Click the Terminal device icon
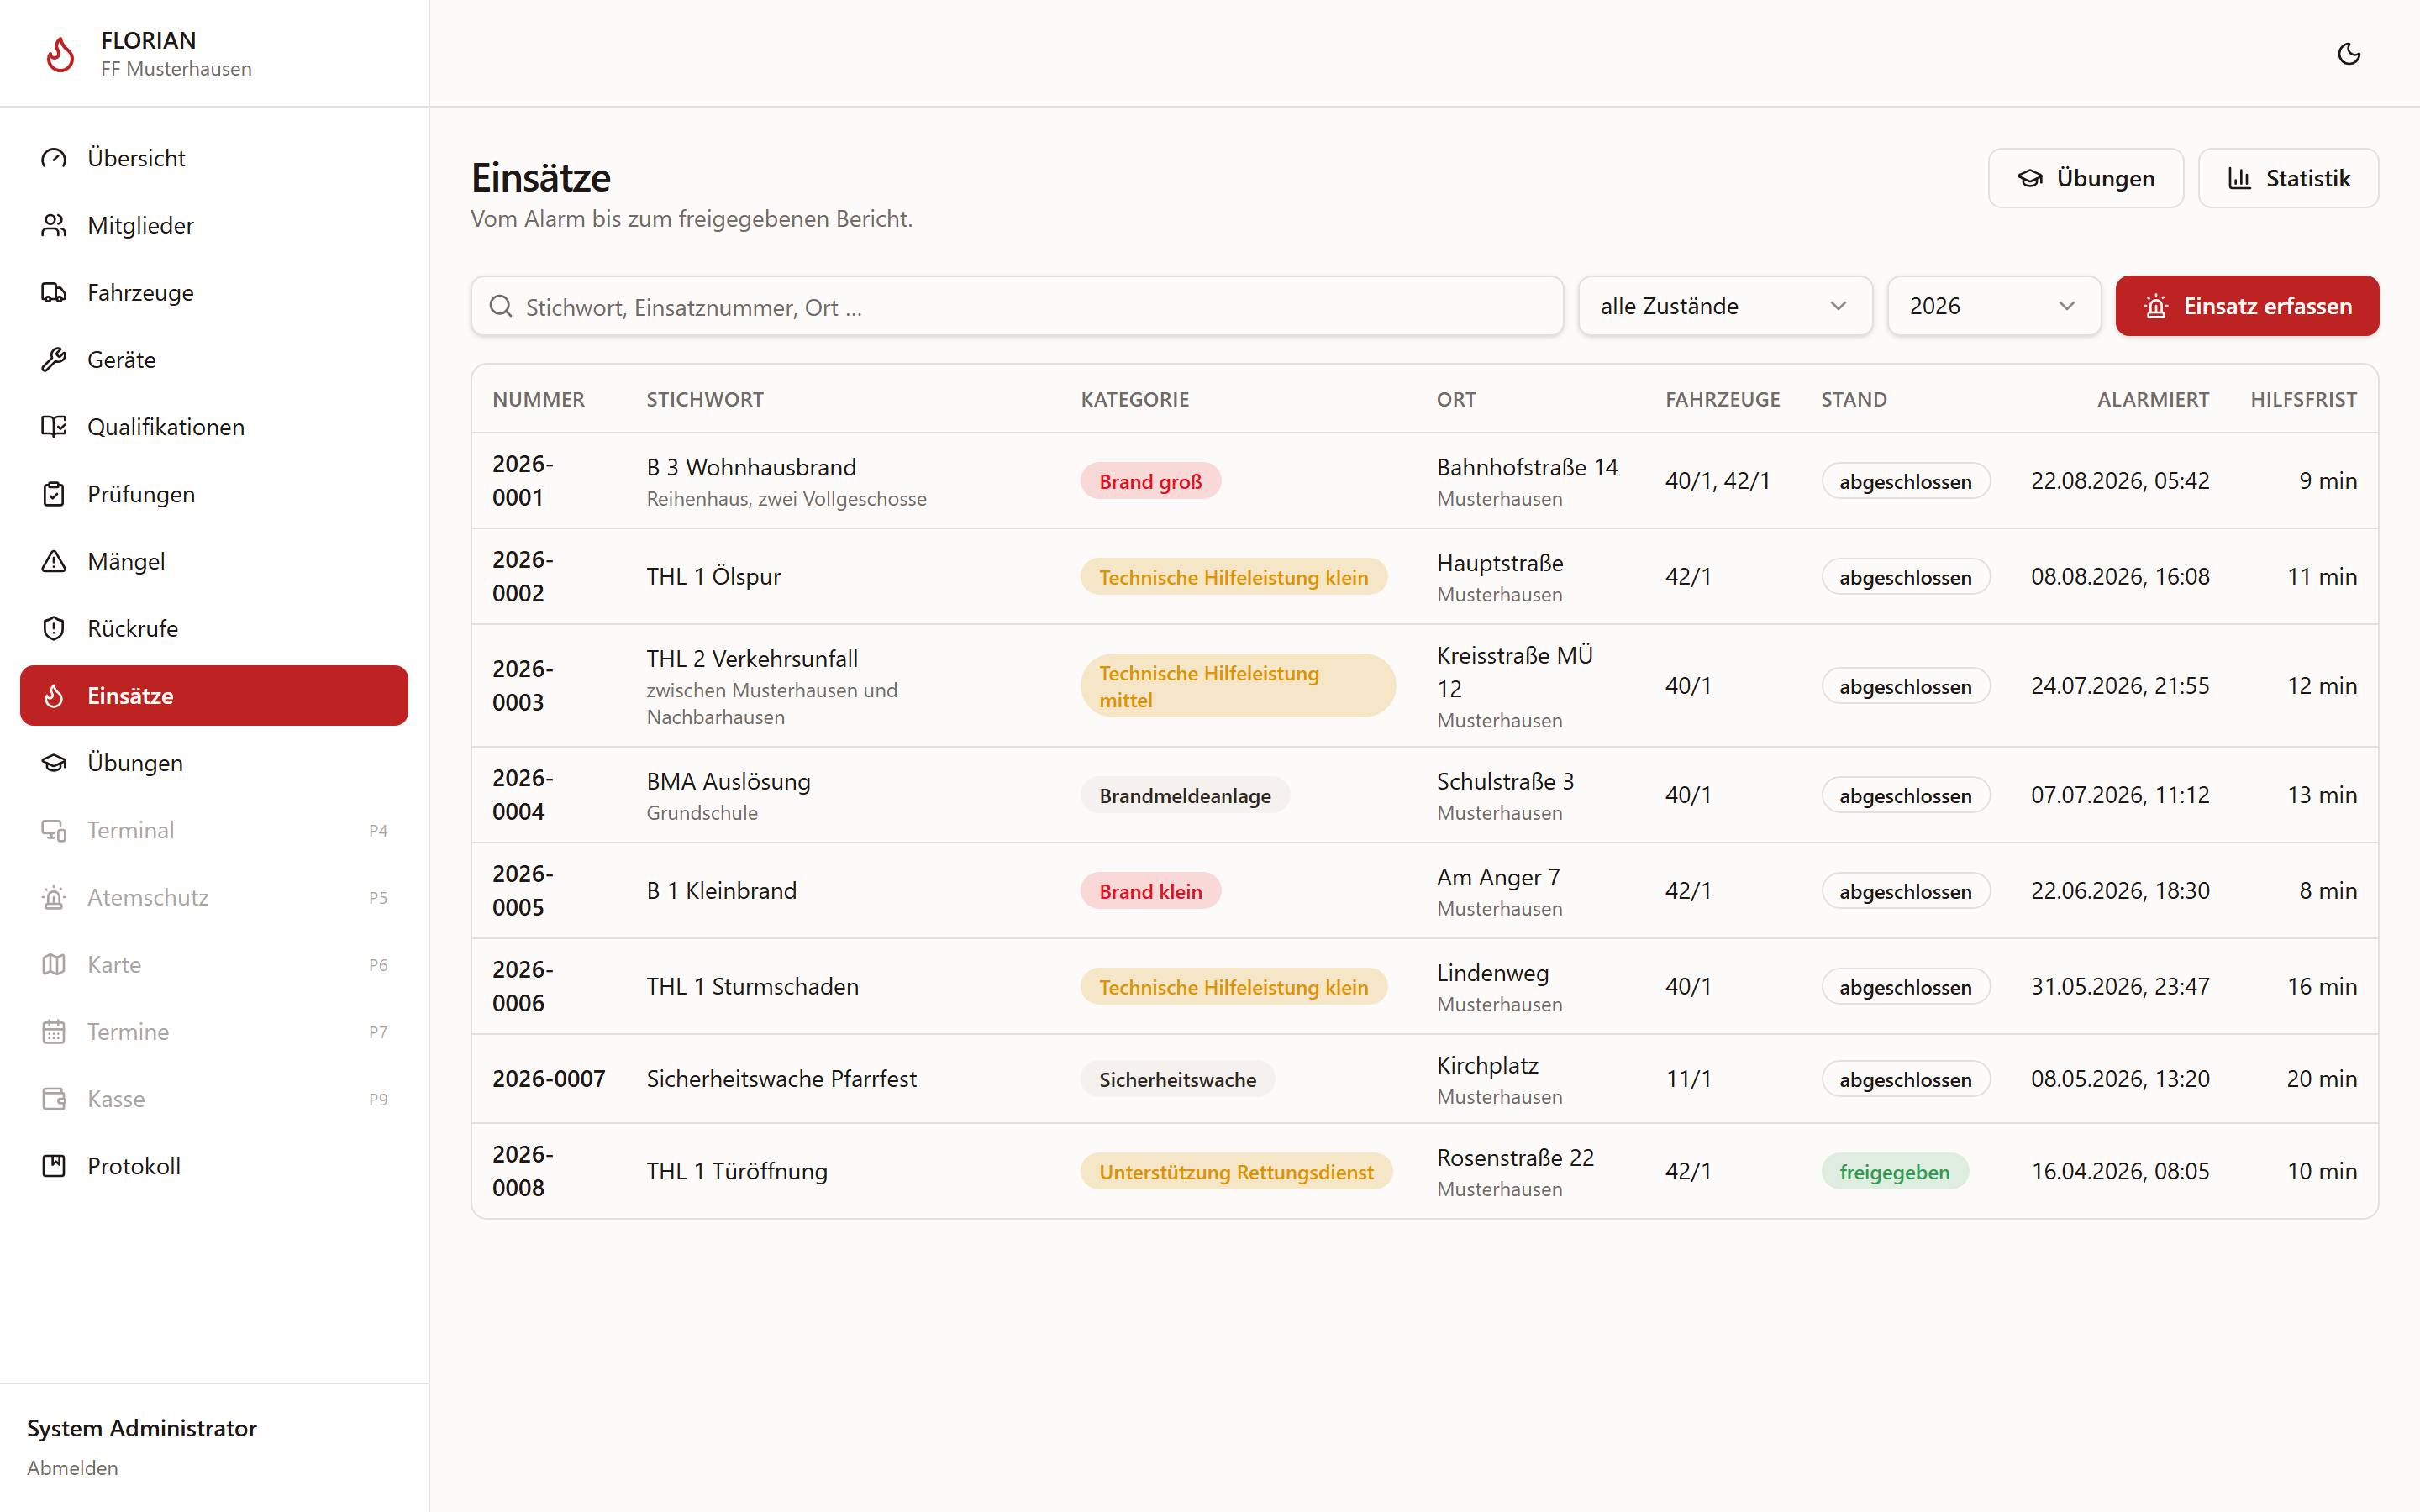 tap(54, 830)
